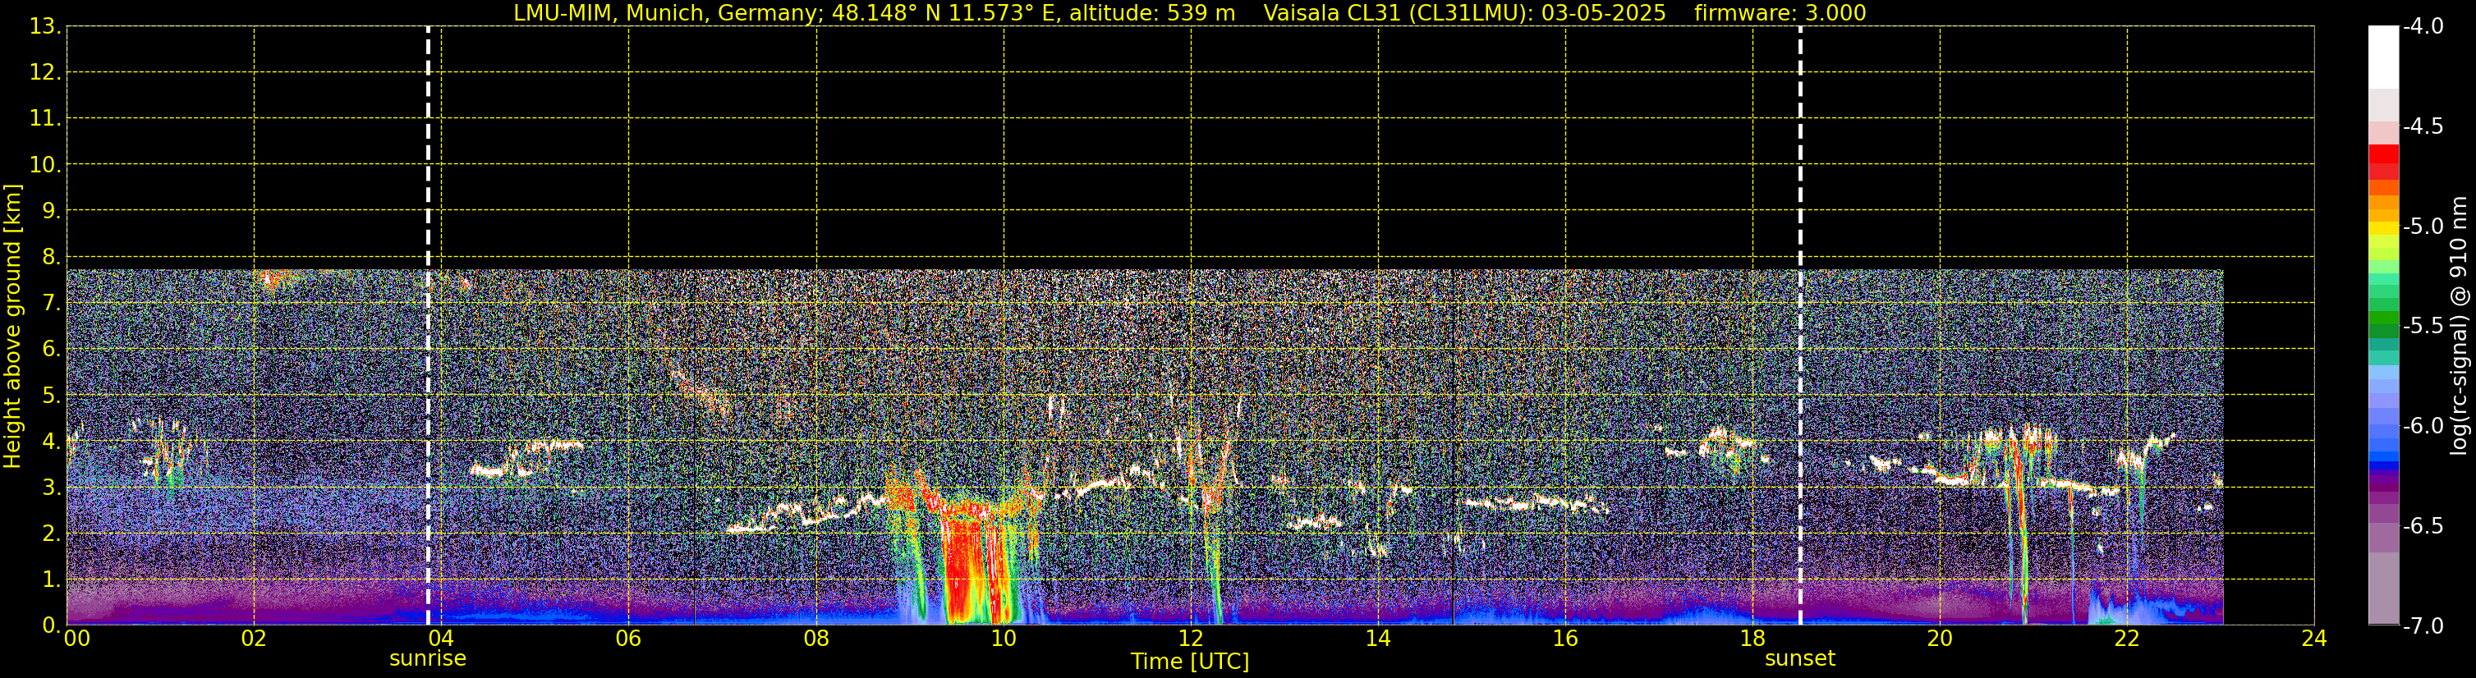Click the x-axis tick label '14'
The width and height of the screenshot is (2476, 678).
(x=1377, y=639)
